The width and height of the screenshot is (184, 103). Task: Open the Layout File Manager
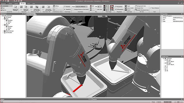pyautogui.click(x=15, y=8)
